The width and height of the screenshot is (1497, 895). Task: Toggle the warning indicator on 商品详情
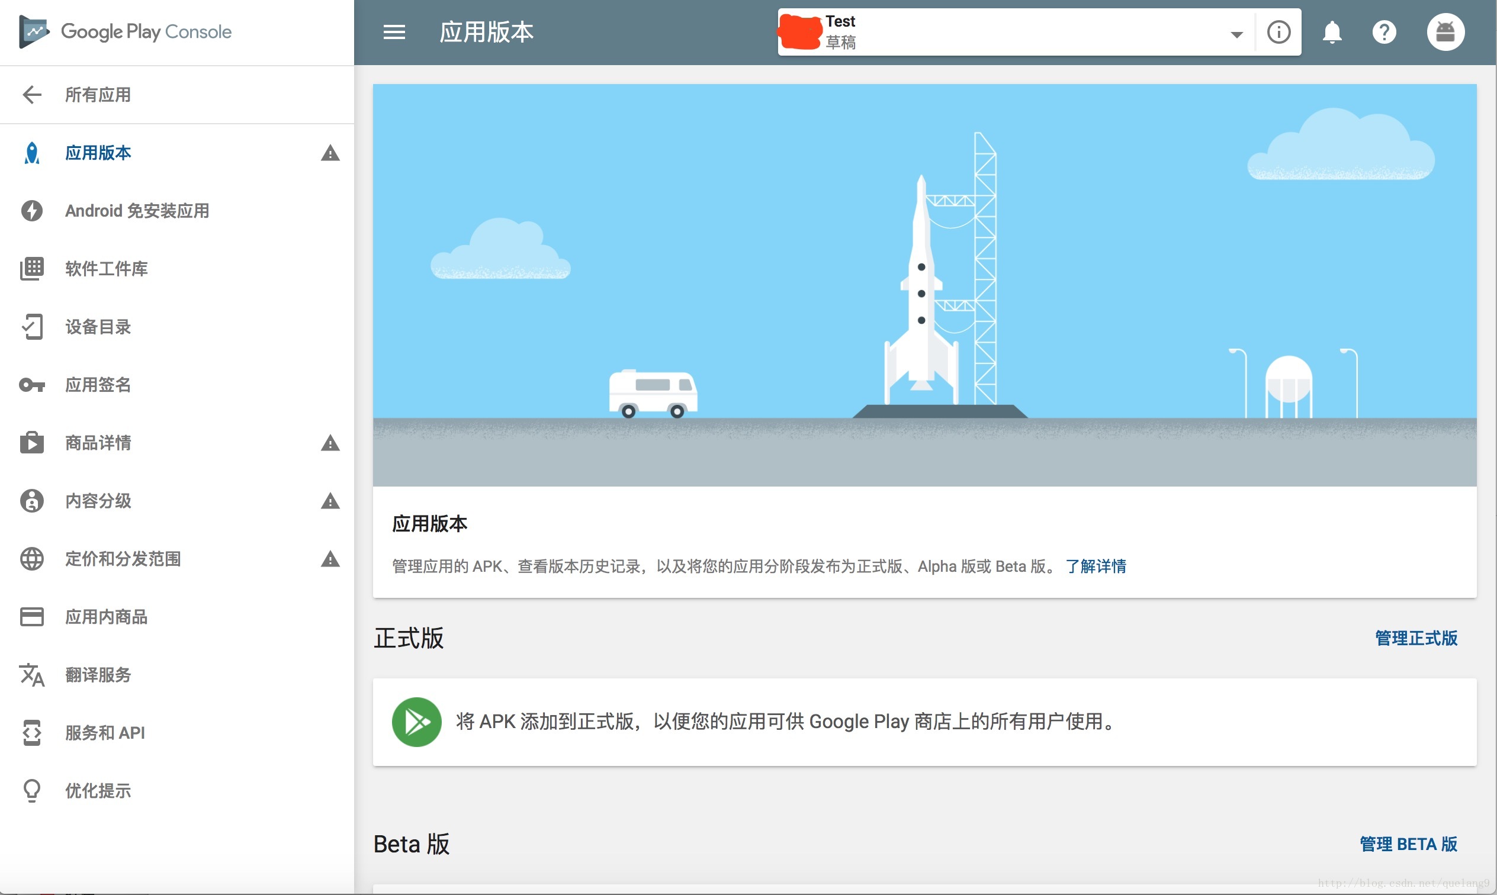tap(329, 442)
